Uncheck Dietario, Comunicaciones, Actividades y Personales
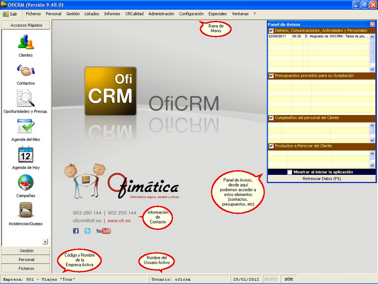Screen dimensions: 378x284 271,31
